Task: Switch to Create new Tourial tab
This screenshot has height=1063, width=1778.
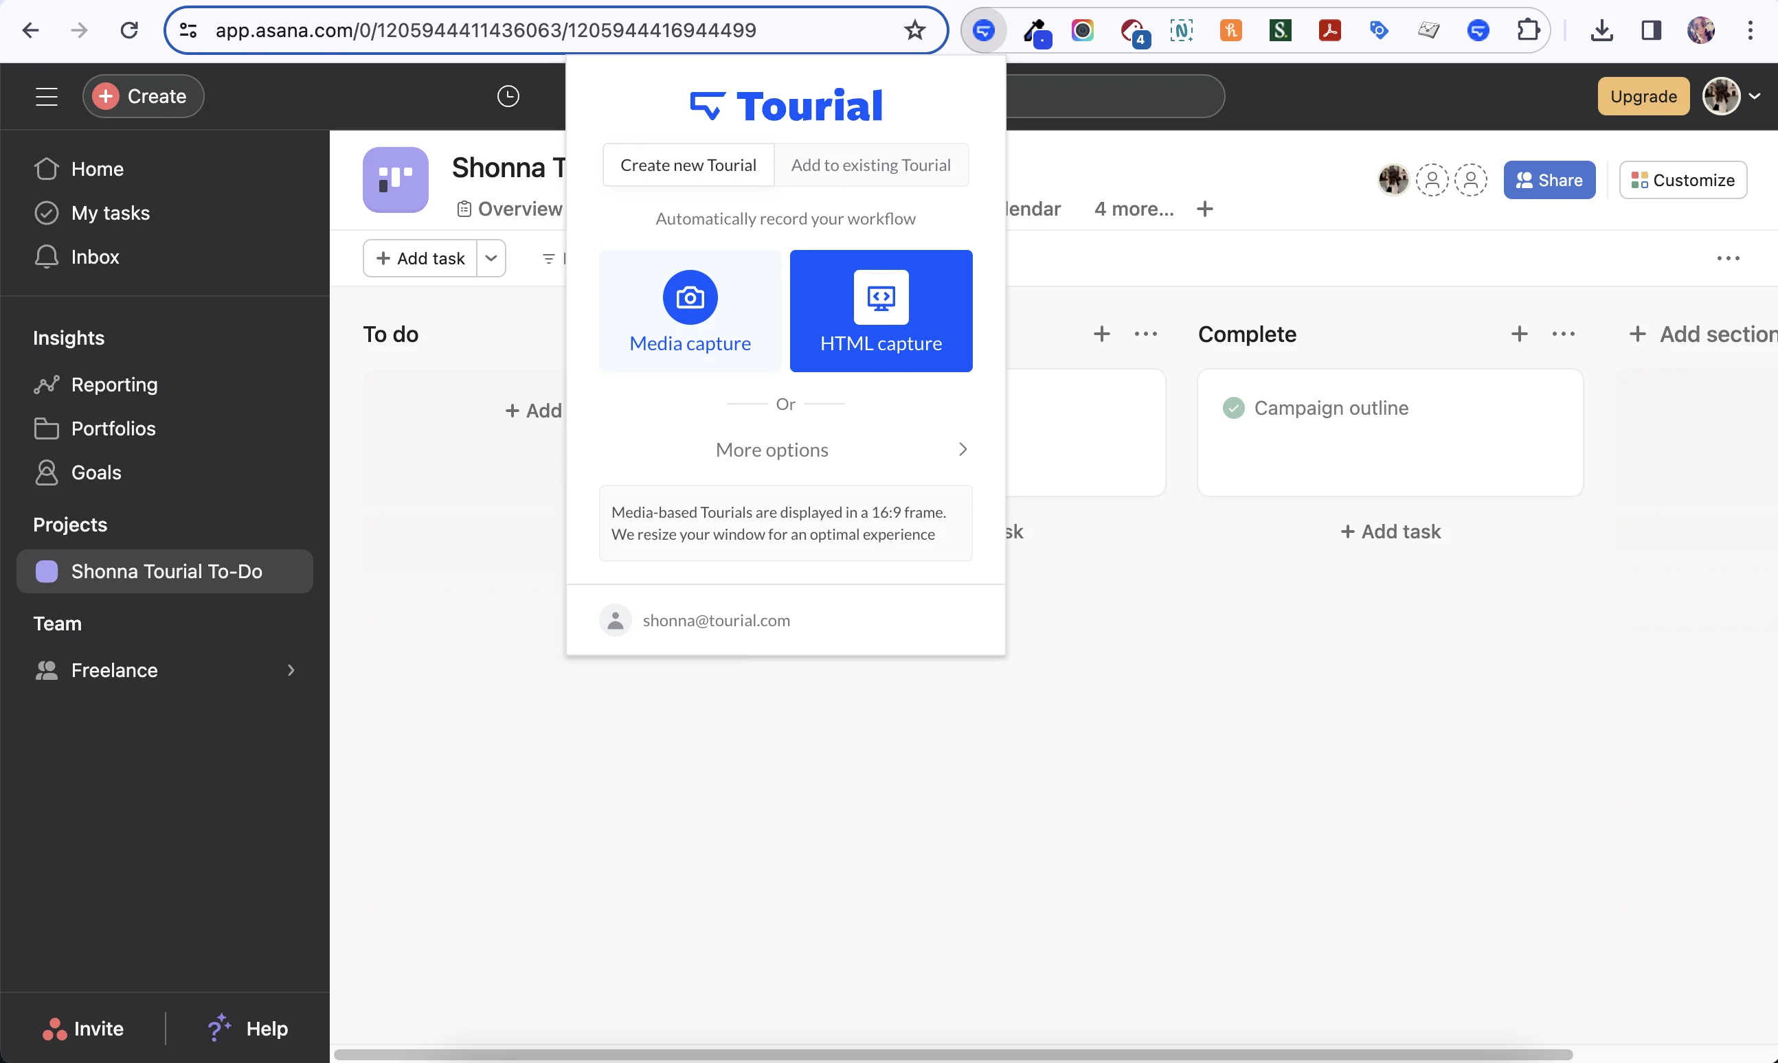Action: [688, 165]
